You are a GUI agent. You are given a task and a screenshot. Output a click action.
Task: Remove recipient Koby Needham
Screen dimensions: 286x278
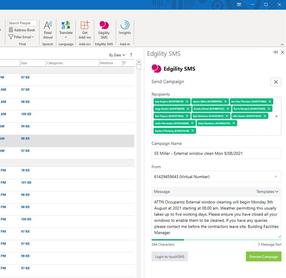click(x=234, y=123)
